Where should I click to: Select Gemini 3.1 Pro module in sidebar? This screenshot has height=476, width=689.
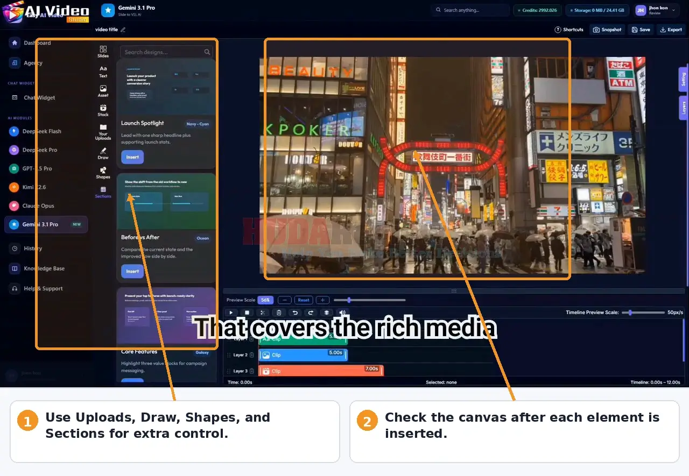(46, 224)
